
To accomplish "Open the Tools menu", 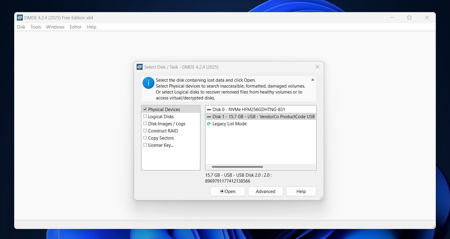I will 36,27.
